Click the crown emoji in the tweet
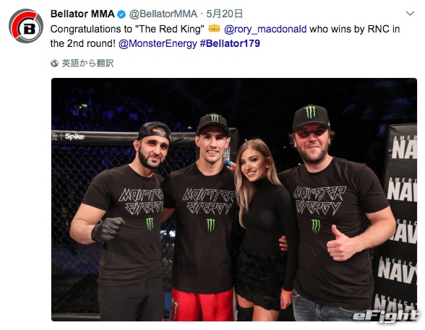 pyautogui.click(x=214, y=28)
